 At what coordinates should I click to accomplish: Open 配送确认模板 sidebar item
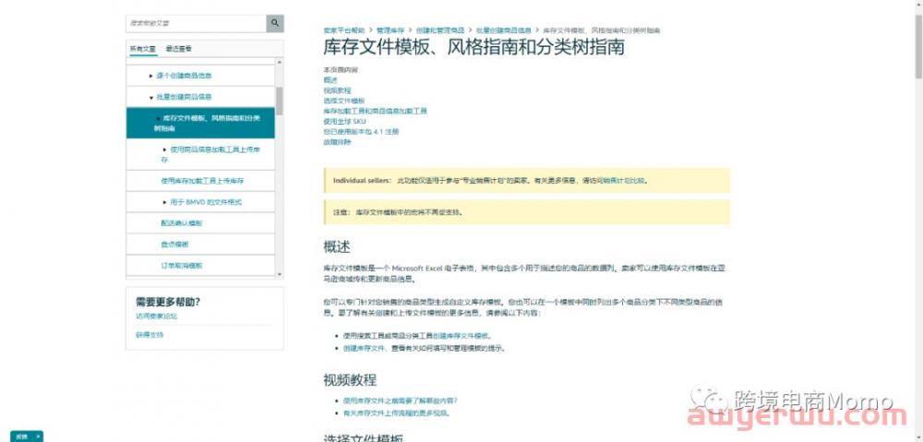(181, 223)
